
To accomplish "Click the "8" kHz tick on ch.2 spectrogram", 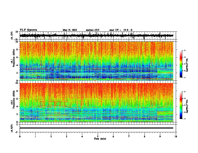I will tap(17, 91).
